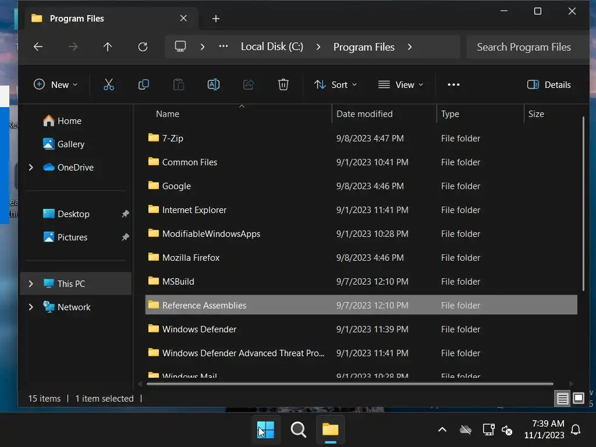The width and height of the screenshot is (596, 447).
Task: Go up one folder level arrow
Action: [x=108, y=47]
